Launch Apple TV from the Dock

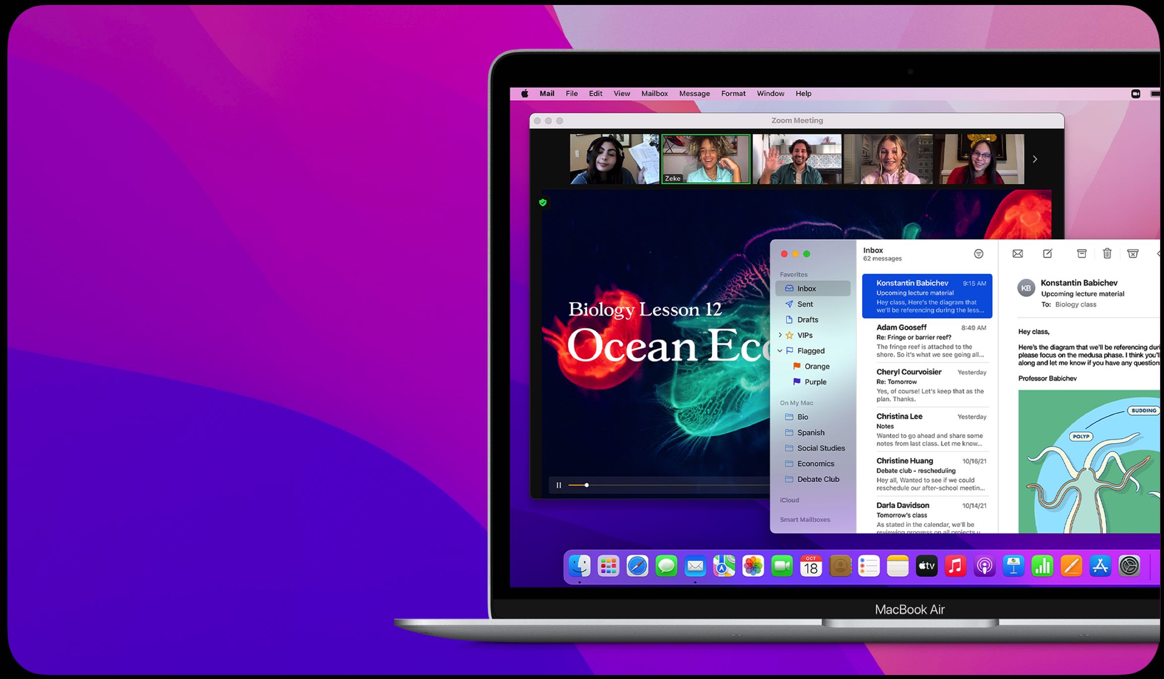[926, 566]
